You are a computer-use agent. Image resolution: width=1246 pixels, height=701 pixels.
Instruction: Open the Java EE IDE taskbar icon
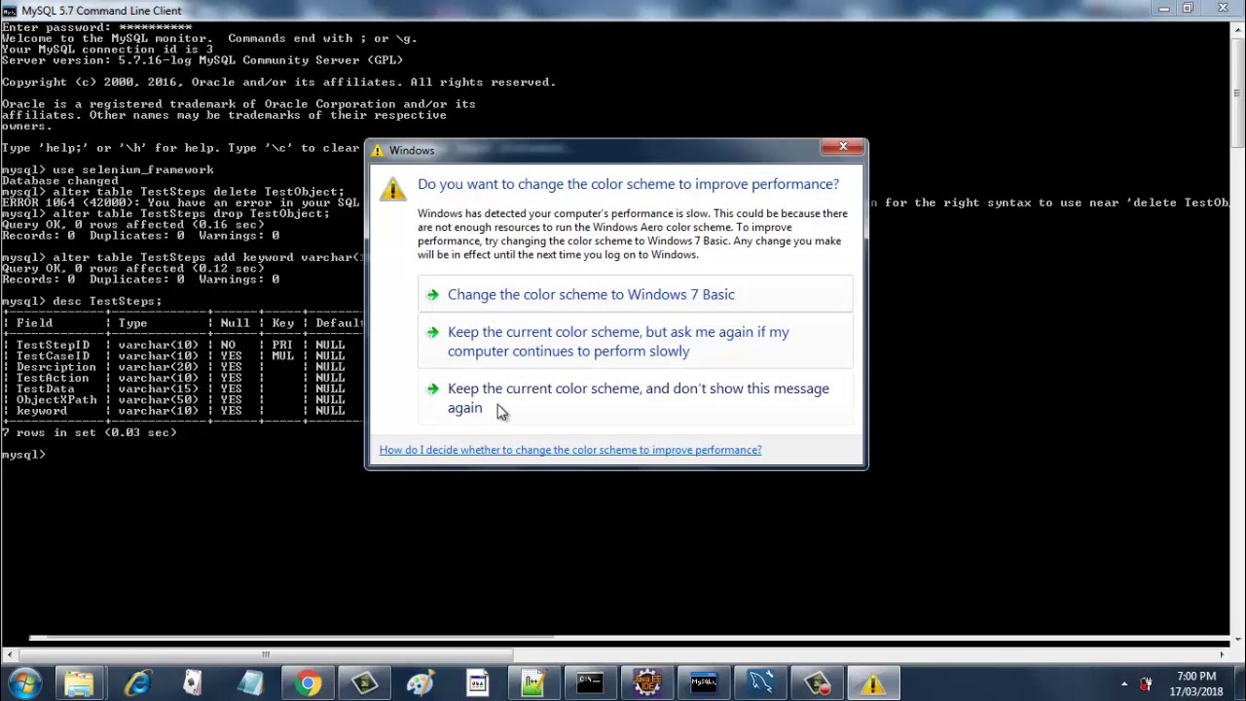click(646, 683)
